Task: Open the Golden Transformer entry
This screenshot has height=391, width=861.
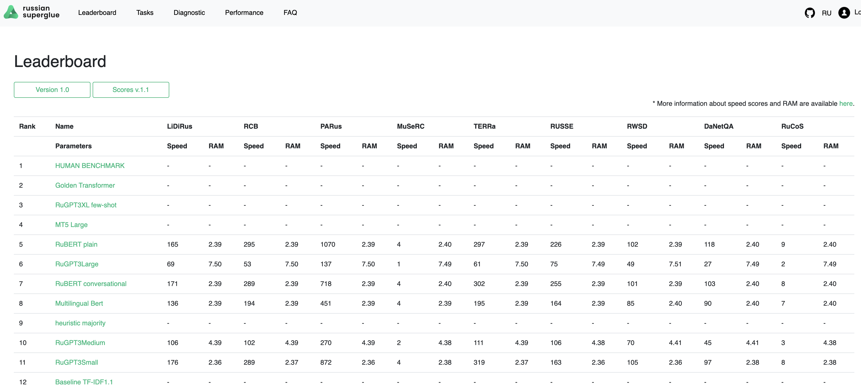Action: (85, 185)
